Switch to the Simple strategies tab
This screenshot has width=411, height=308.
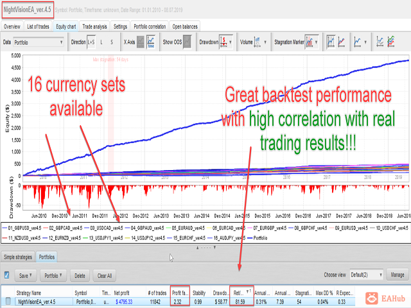(18, 257)
